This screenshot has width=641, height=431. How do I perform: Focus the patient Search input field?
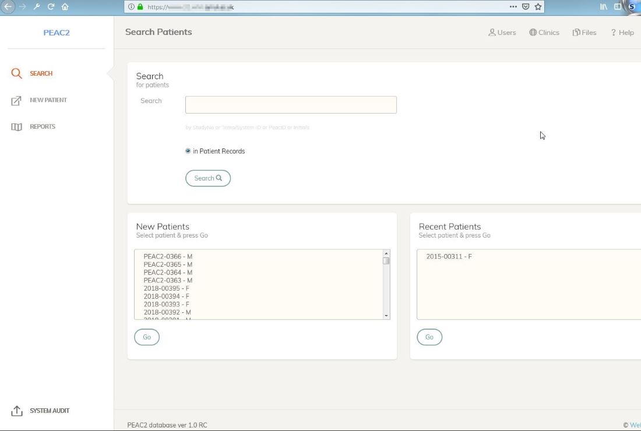point(291,105)
